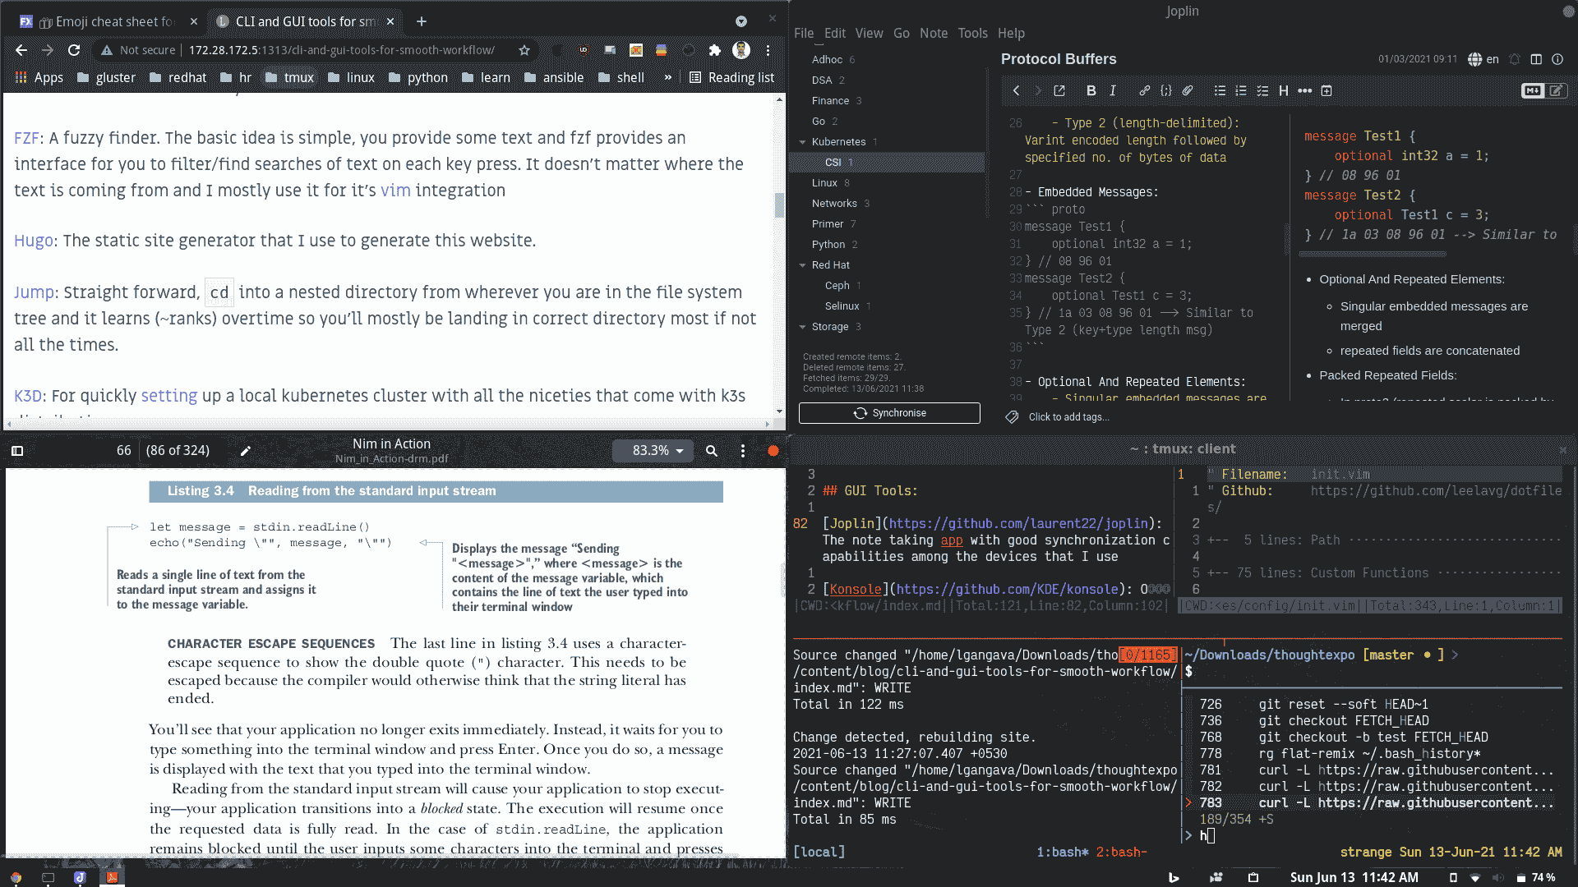
Task: Insert numbered list in Joplin editor
Action: (1241, 91)
